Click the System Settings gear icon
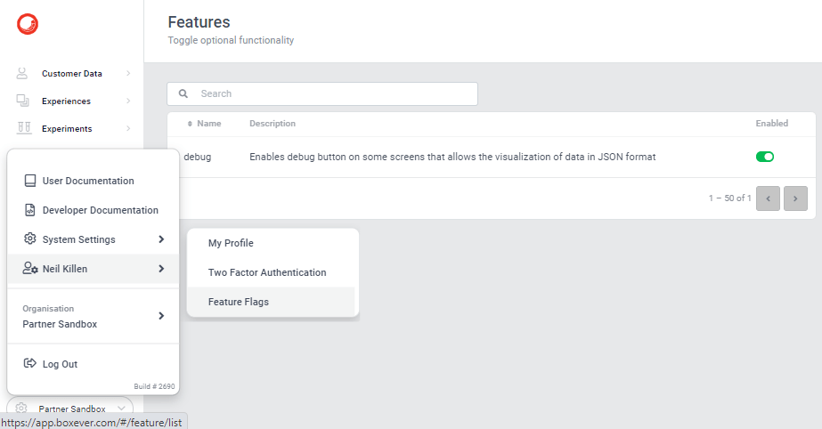 coord(30,239)
